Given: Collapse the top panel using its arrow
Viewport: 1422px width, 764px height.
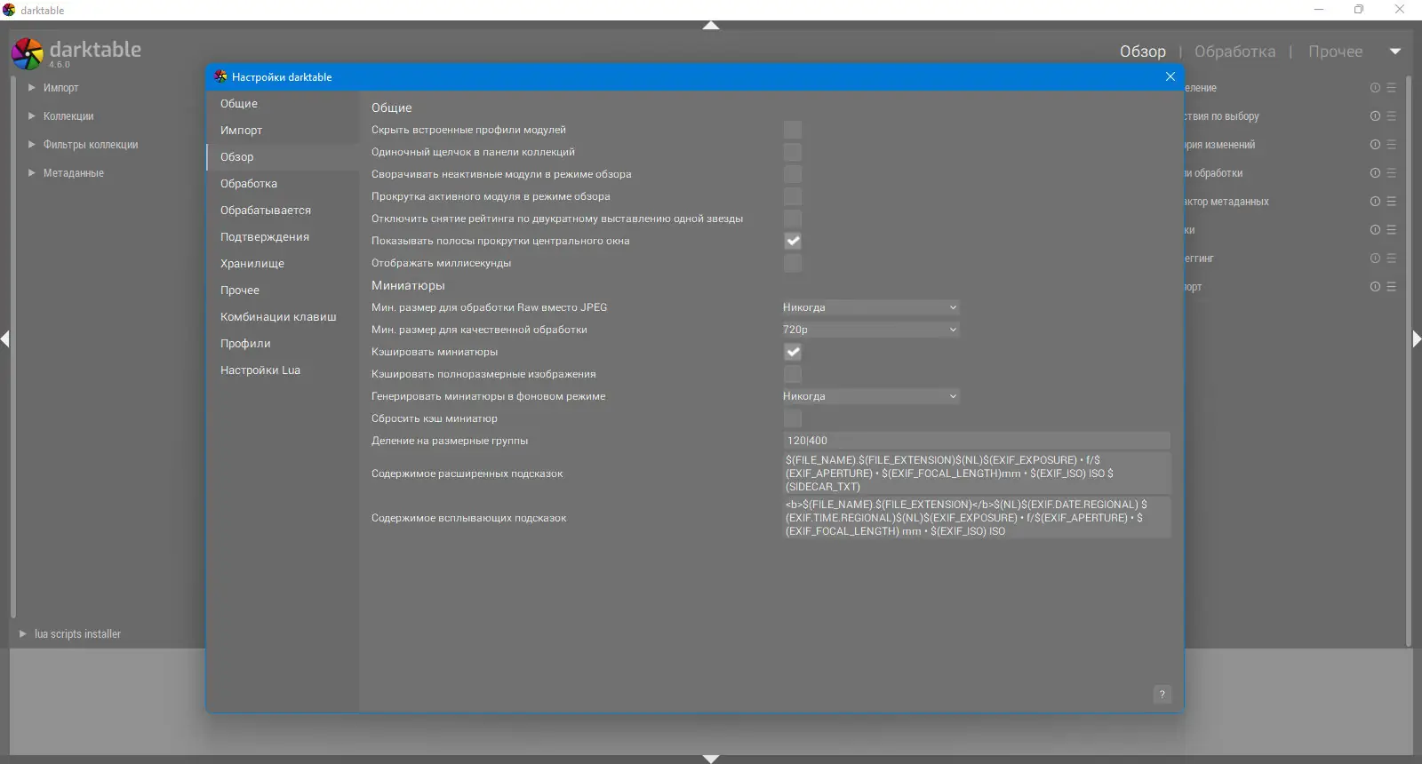Looking at the screenshot, I should [711, 26].
